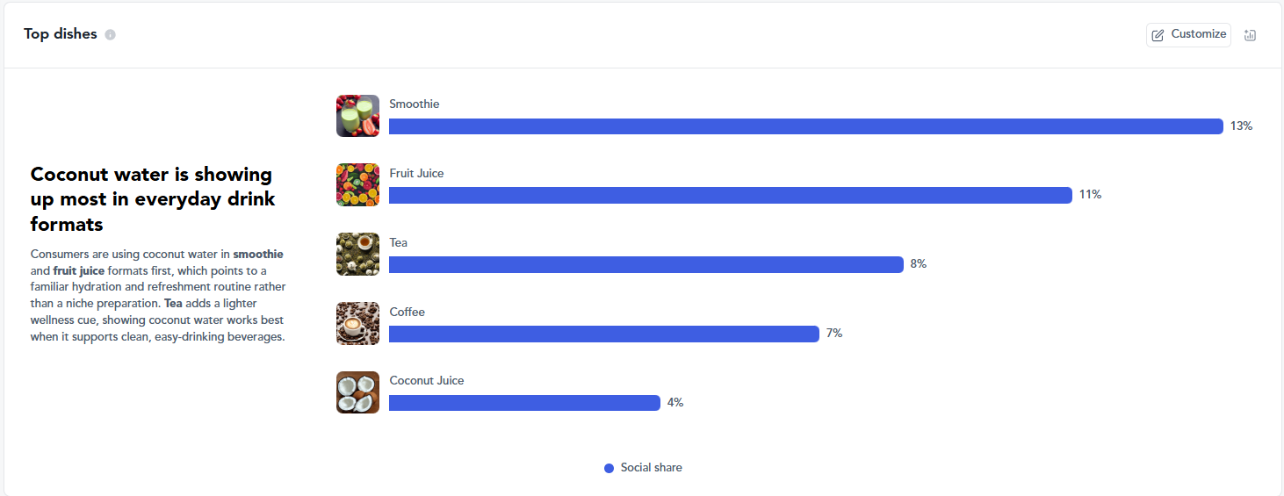This screenshot has width=1284, height=496.
Task: Select the Coffee 7% bar
Action: tap(604, 334)
